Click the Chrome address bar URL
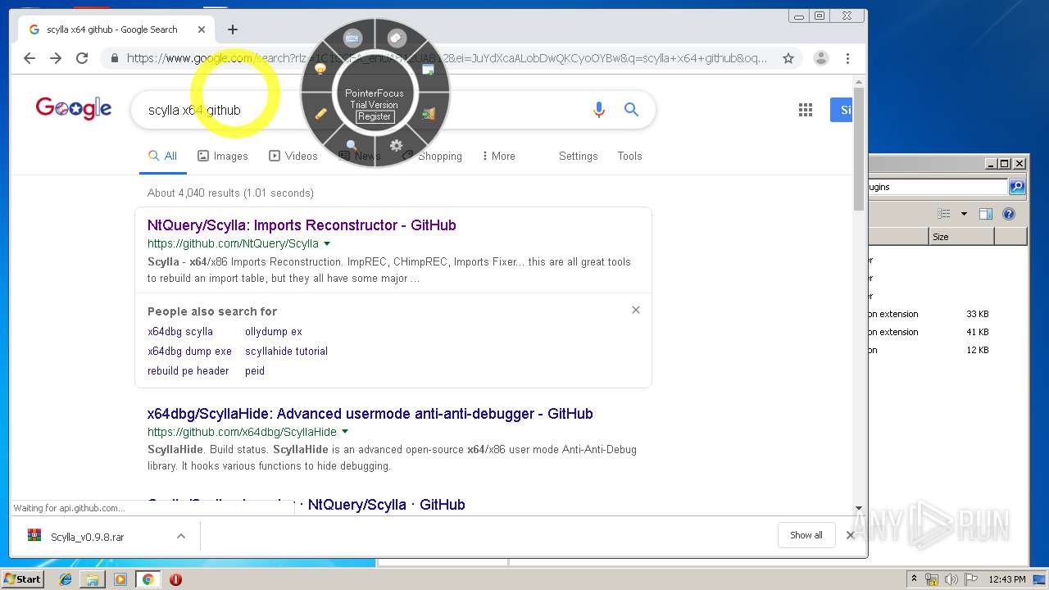Viewport: 1049px width, 590px height. click(447, 58)
